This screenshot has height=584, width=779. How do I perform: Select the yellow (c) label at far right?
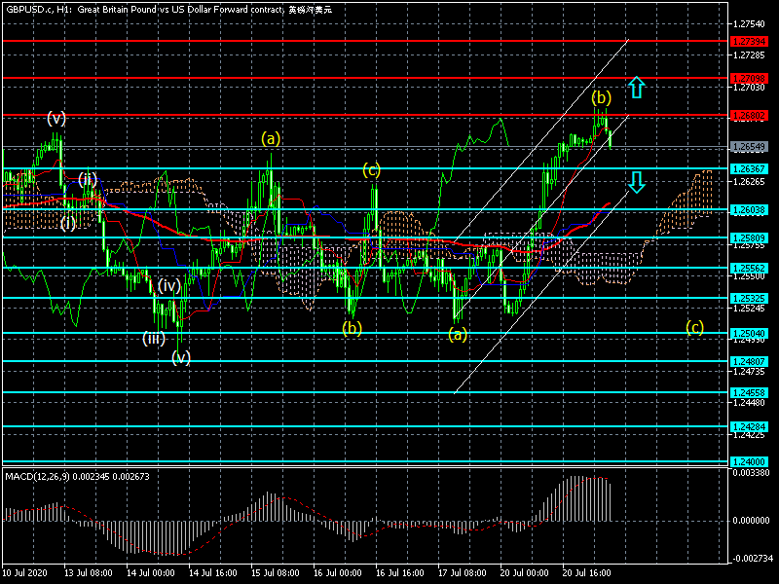pyautogui.click(x=694, y=327)
